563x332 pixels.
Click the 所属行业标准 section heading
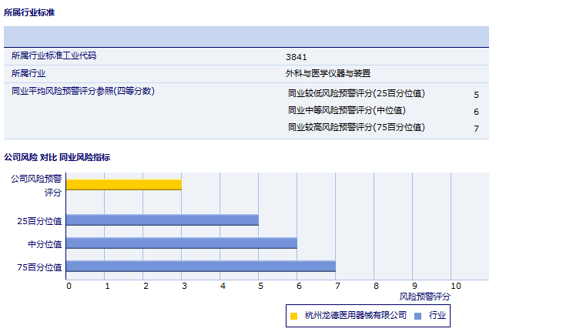[x=29, y=13]
